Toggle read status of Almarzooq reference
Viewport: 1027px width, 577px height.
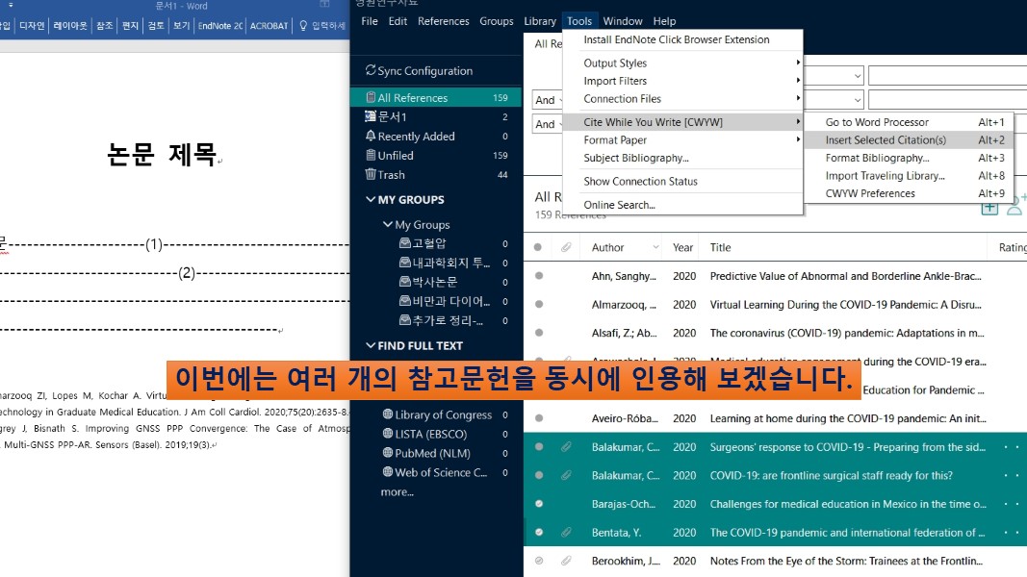point(539,304)
